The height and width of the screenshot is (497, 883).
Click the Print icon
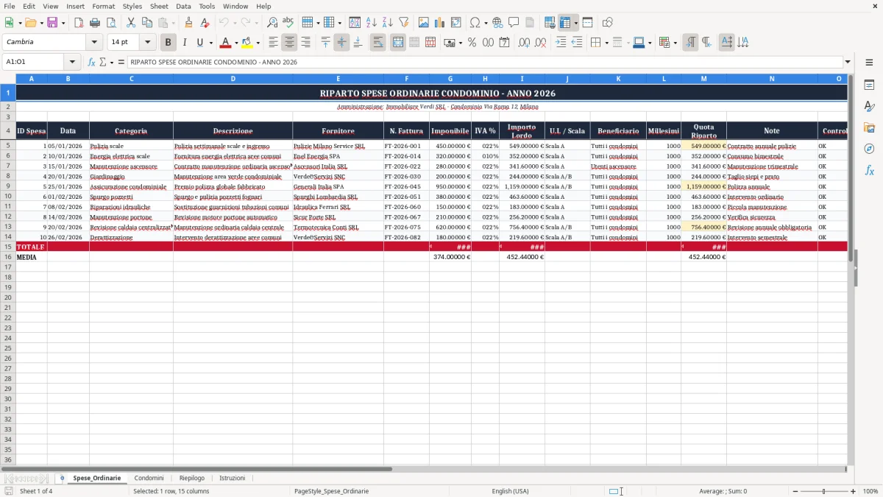pos(95,23)
